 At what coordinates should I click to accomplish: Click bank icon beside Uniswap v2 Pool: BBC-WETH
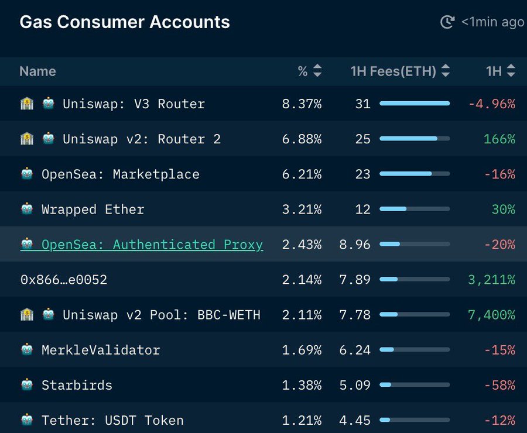(27, 315)
